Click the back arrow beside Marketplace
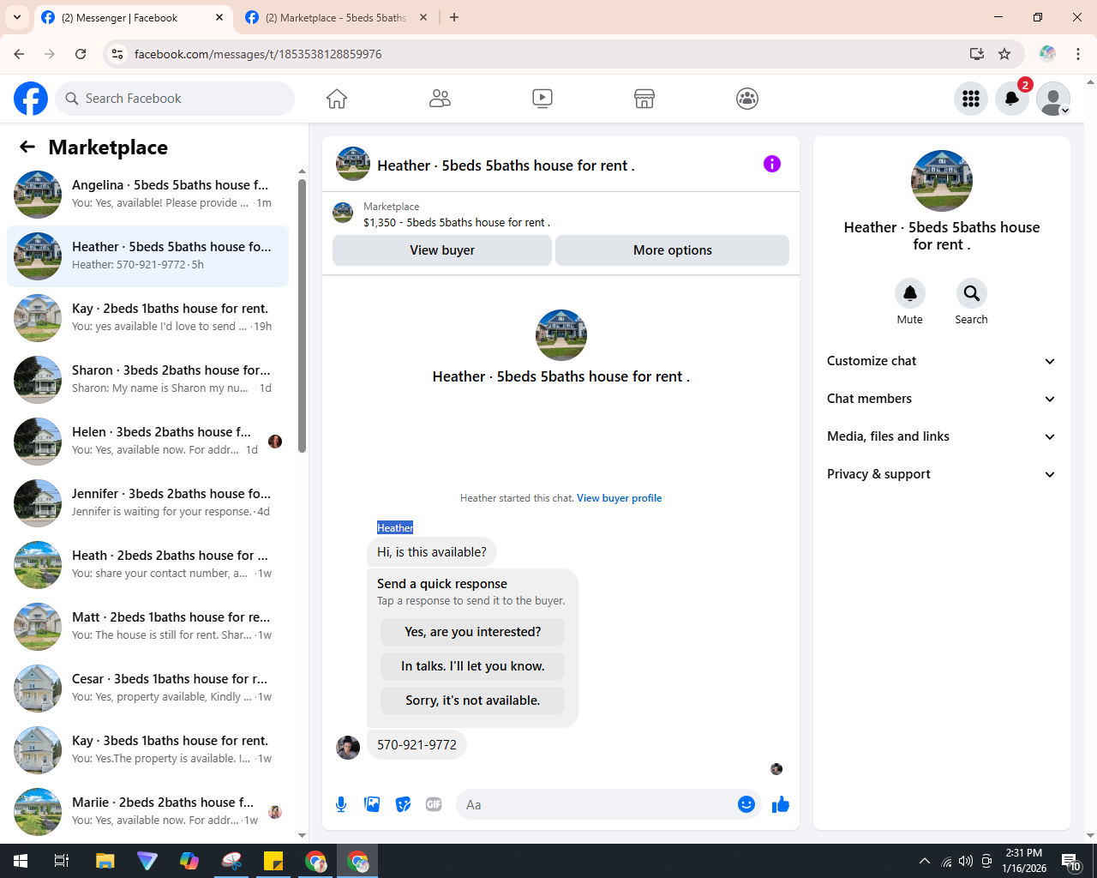 (x=27, y=147)
